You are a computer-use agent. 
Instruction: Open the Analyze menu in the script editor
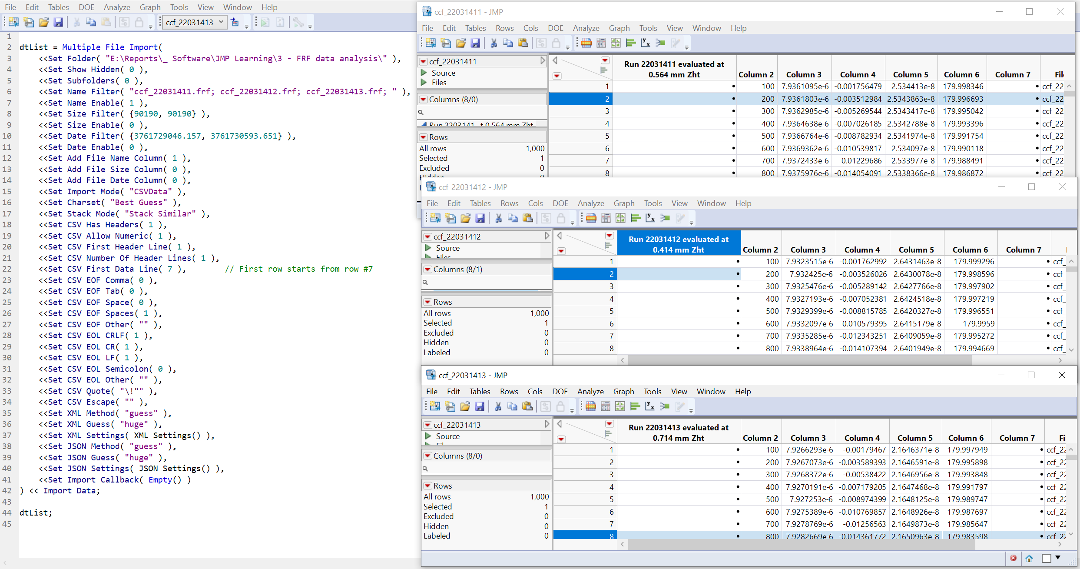point(117,7)
